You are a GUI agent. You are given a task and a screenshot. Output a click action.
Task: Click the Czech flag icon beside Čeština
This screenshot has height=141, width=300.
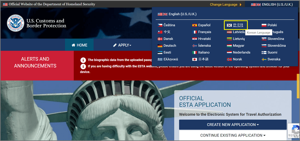click(x=160, y=25)
